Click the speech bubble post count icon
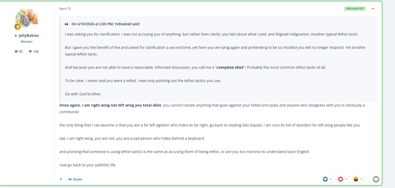Image resolution: width=395 pixels, height=188 pixels. pos(16,52)
